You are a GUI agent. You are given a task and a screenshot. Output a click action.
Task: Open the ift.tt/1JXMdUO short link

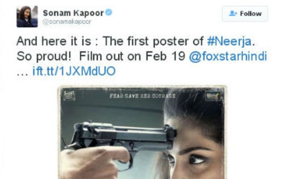tap(74, 71)
